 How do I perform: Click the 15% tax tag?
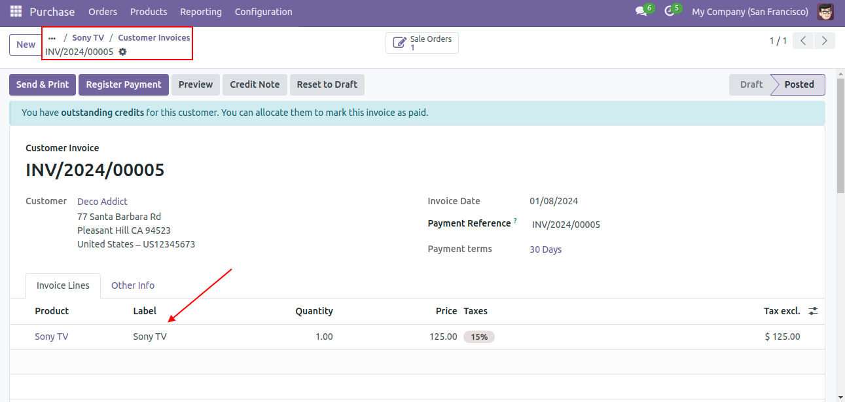[x=479, y=337]
